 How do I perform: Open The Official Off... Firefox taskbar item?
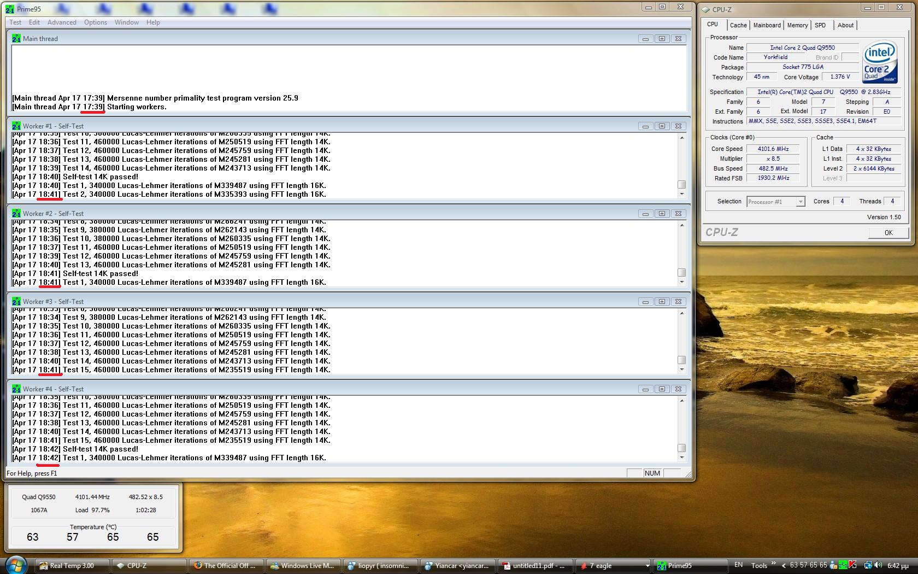tap(226, 566)
